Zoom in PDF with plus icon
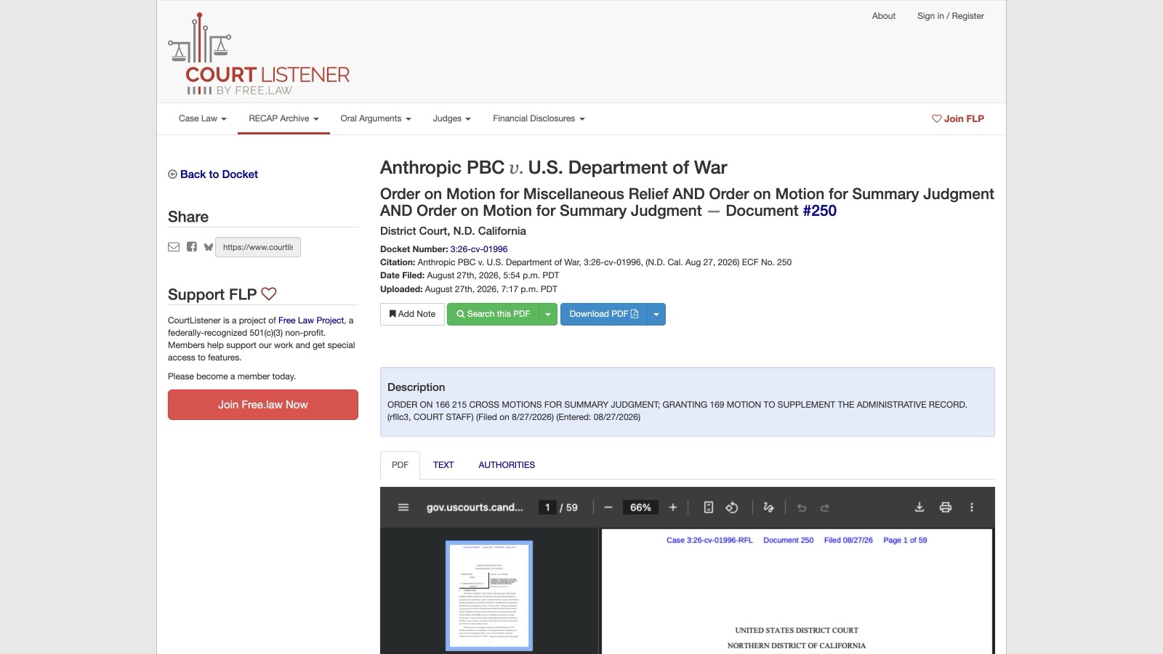Image resolution: width=1163 pixels, height=654 pixels. tap(673, 507)
